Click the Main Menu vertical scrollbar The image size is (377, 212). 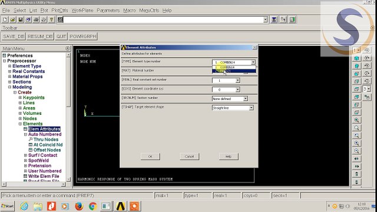pyautogui.click(x=68, y=117)
